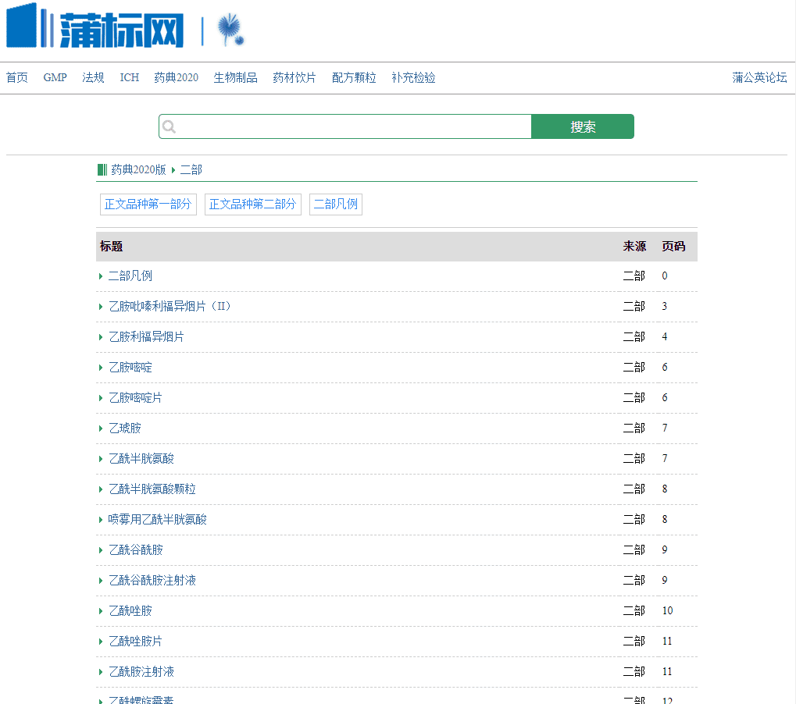Click the dandelion logo icon
796x704 pixels.
click(x=230, y=30)
